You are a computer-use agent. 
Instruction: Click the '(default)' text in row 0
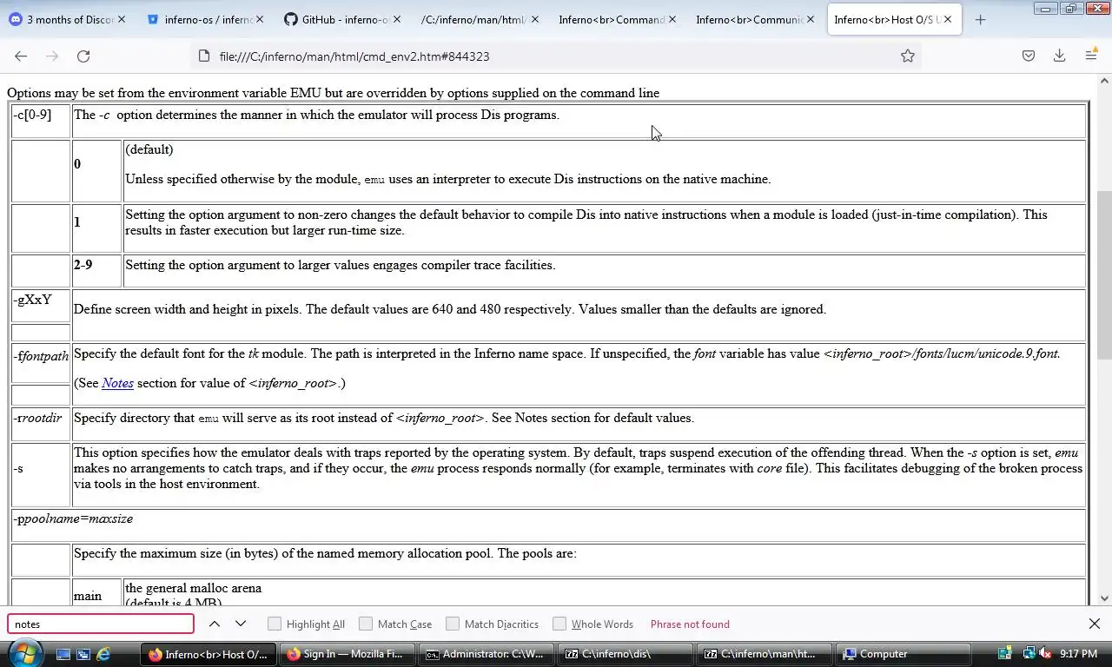pyautogui.click(x=149, y=149)
